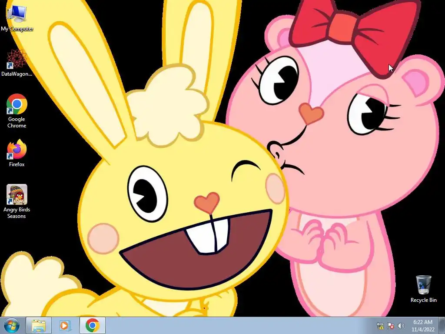Open the Action Center flag icon
This screenshot has width=445, height=334.
(x=391, y=326)
